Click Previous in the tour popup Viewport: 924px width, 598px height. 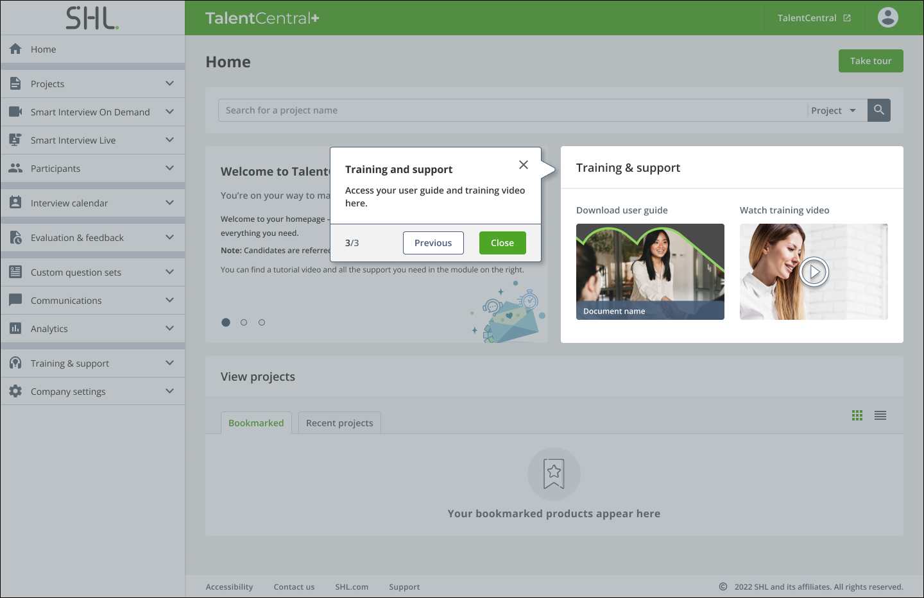point(433,243)
